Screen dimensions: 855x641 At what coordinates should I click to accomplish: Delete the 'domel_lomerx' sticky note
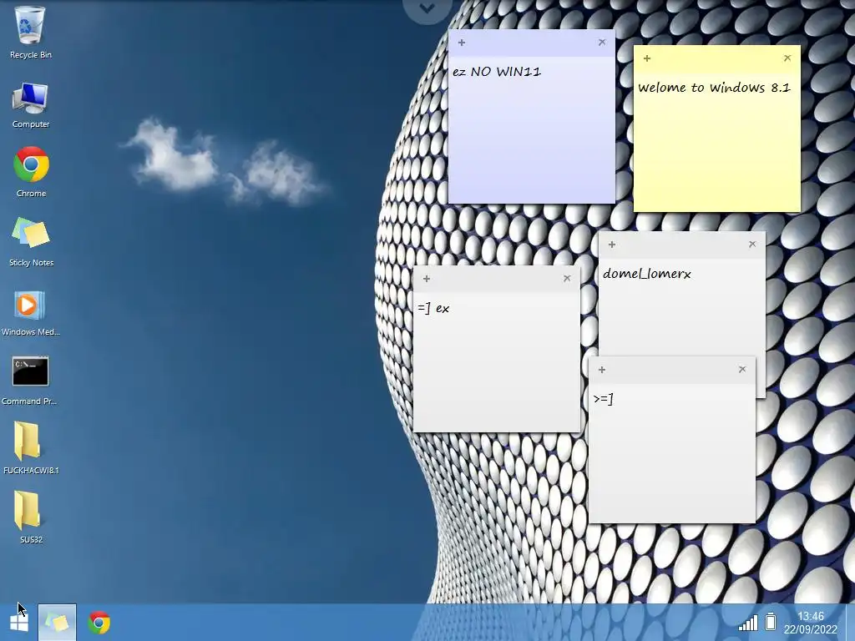pos(752,245)
